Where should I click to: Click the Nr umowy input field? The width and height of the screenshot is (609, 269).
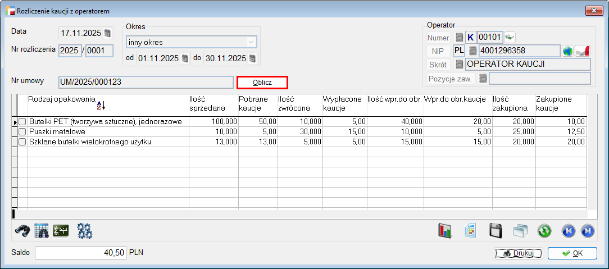tap(146, 82)
